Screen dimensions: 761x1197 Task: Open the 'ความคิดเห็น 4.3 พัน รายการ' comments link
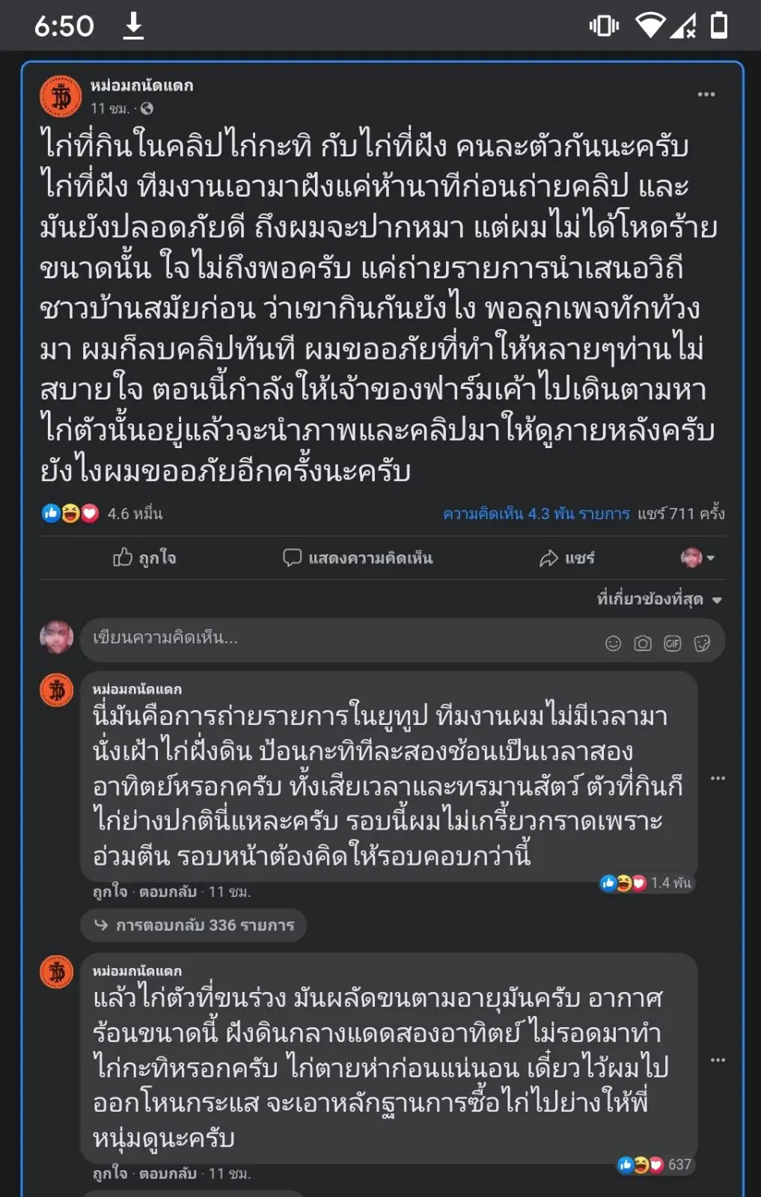tap(536, 514)
